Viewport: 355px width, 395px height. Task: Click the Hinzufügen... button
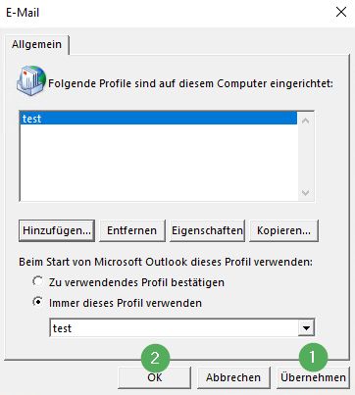click(x=57, y=230)
